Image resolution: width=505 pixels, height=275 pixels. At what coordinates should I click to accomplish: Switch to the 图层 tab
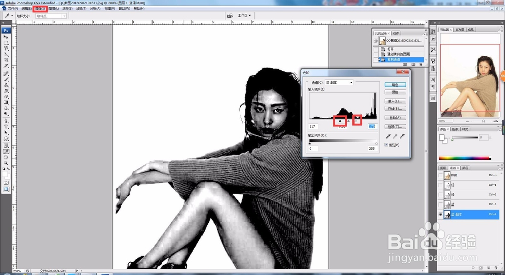pyautogui.click(x=443, y=168)
